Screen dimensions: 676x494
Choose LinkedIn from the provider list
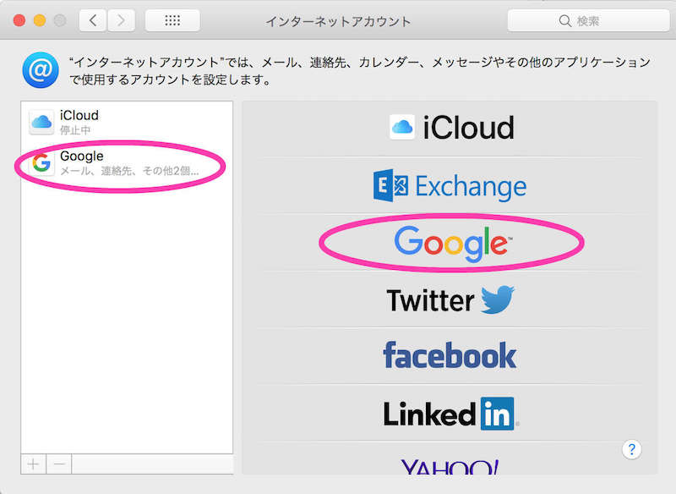(451, 414)
